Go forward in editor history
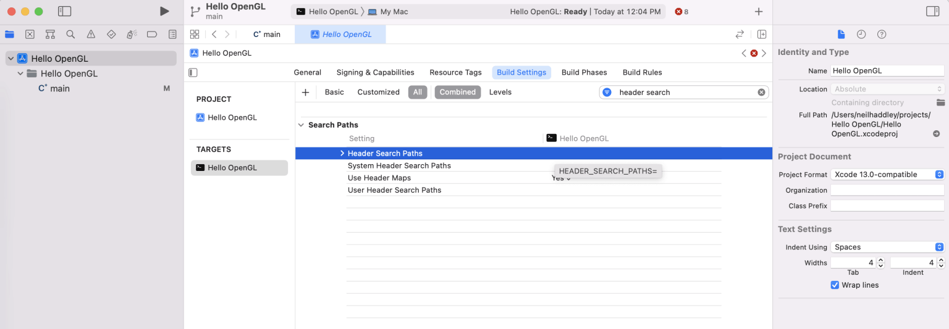The image size is (949, 329). pyautogui.click(x=227, y=35)
